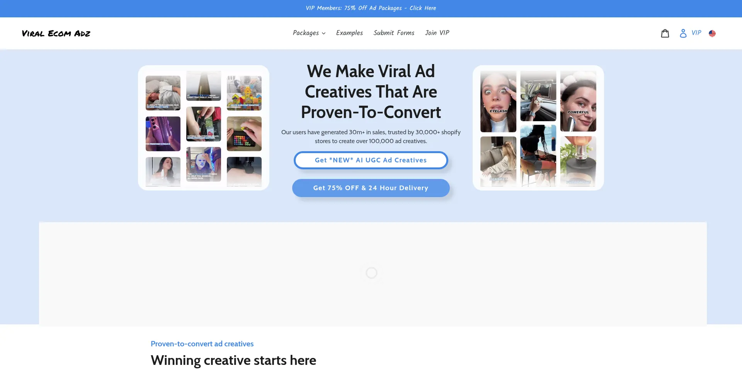Expand the Packages dropdown menu

[309, 33]
